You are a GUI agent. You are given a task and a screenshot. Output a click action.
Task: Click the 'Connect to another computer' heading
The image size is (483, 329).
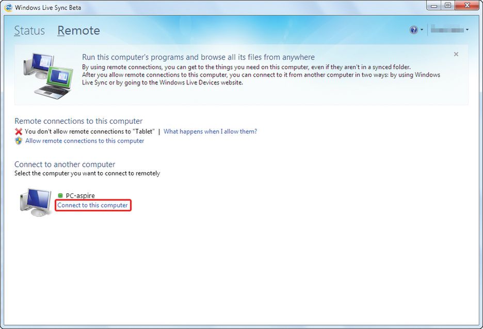tap(65, 164)
